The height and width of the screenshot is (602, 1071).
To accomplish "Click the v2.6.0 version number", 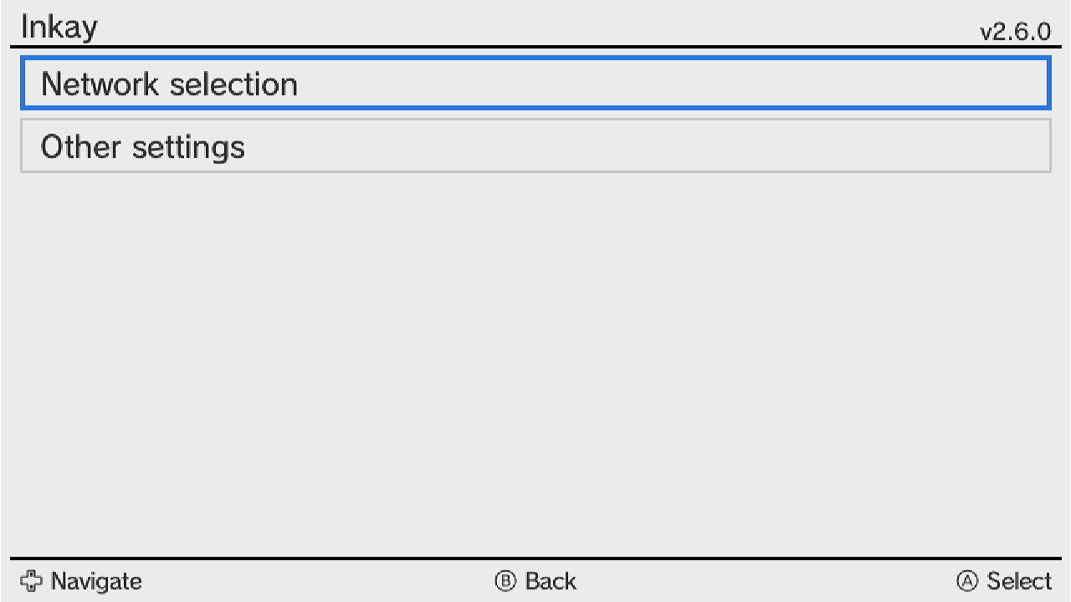I will [1015, 32].
